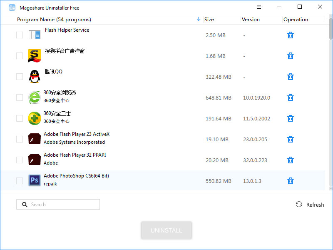The height and width of the screenshot is (250, 333).
Task: Remove 360安全浏览器 via its delete icon
Action: pos(290,97)
